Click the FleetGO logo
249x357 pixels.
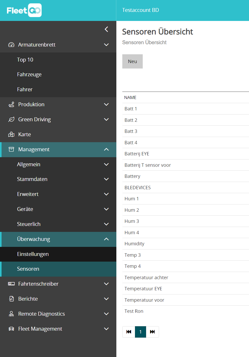(x=24, y=10)
